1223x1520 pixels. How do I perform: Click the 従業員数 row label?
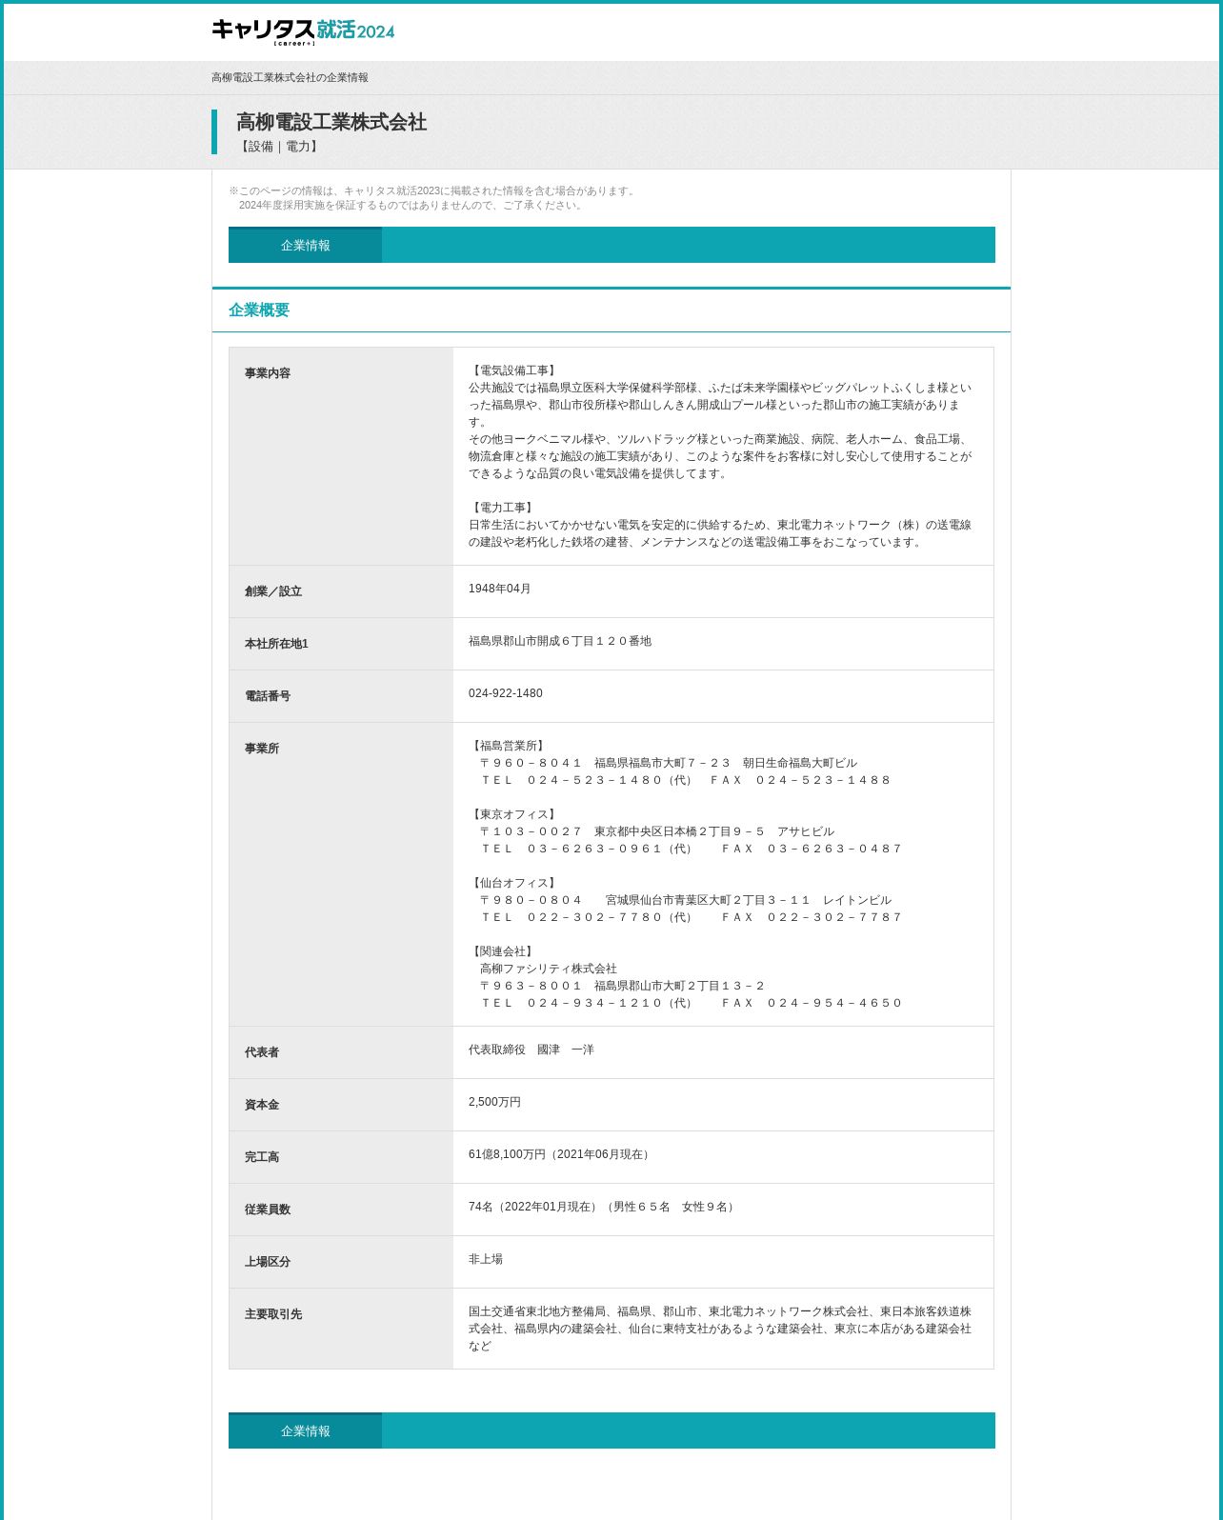coord(268,1210)
